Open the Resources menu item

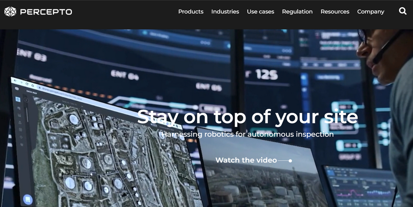point(335,12)
